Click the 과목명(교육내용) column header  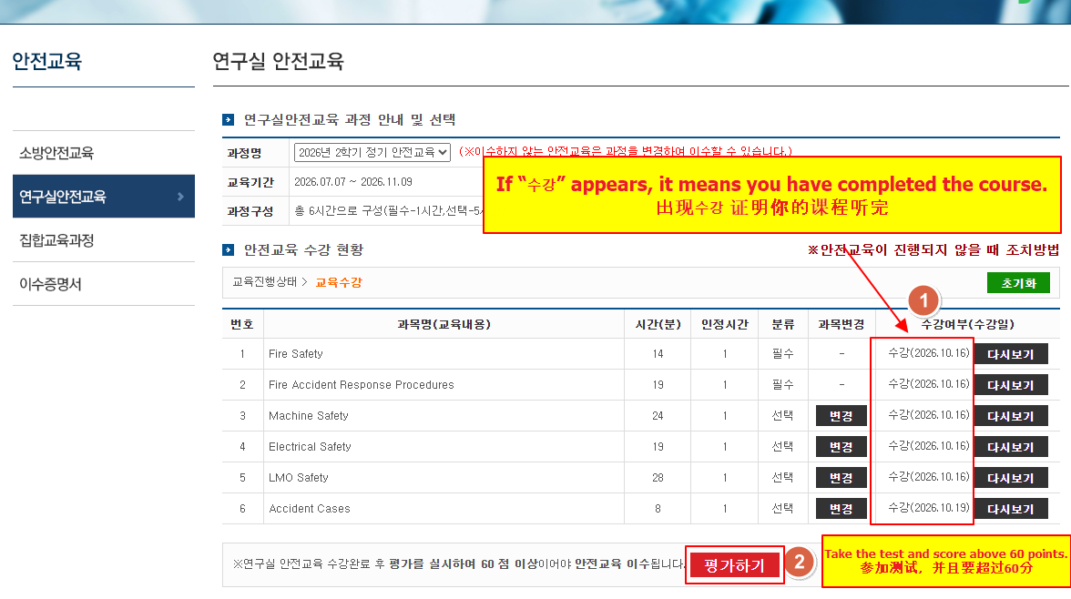click(444, 324)
